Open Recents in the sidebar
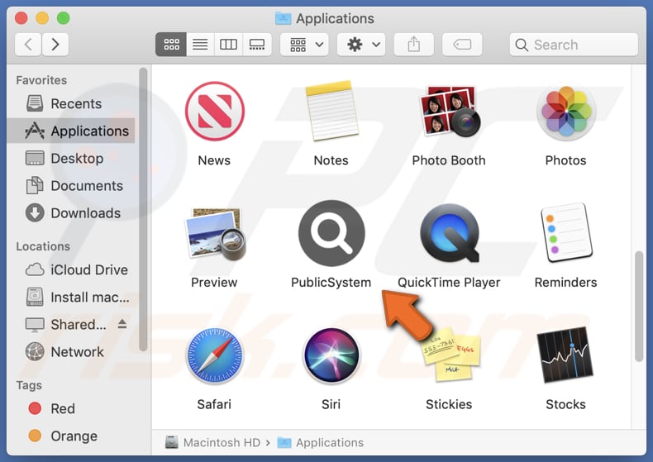The height and width of the screenshot is (462, 653). click(x=71, y=103)
